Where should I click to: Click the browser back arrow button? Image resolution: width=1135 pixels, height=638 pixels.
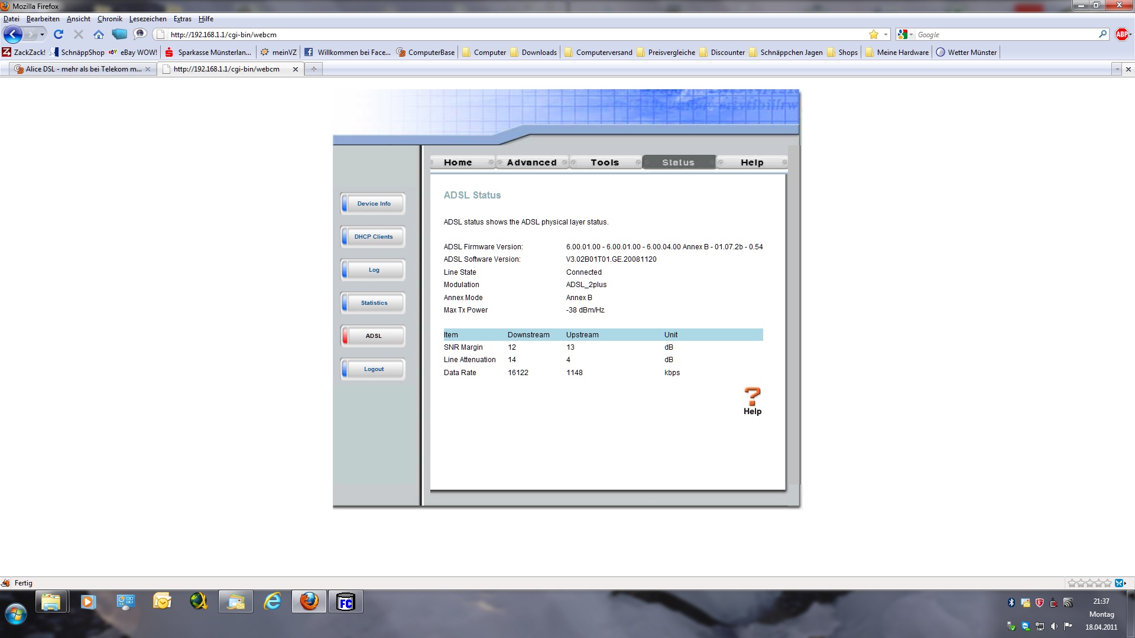[x=13, y=34]
